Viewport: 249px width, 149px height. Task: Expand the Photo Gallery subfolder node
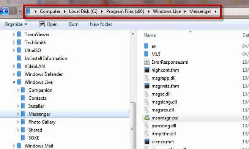coord(18,122)
